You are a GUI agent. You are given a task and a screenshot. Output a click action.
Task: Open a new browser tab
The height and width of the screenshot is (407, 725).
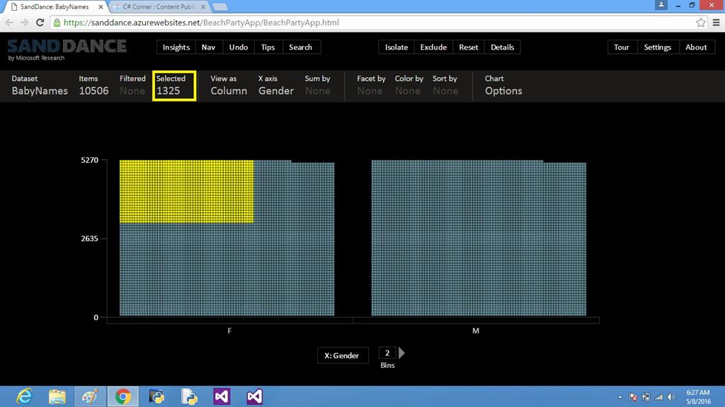220,7
